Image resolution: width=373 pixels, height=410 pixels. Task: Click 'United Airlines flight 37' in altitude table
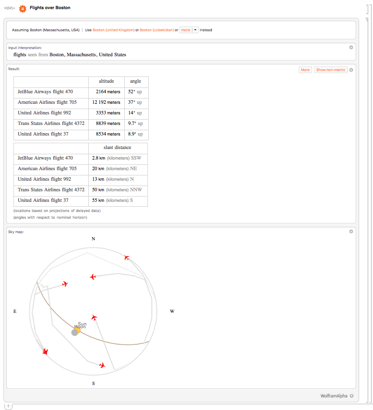(x=43, y=134)
